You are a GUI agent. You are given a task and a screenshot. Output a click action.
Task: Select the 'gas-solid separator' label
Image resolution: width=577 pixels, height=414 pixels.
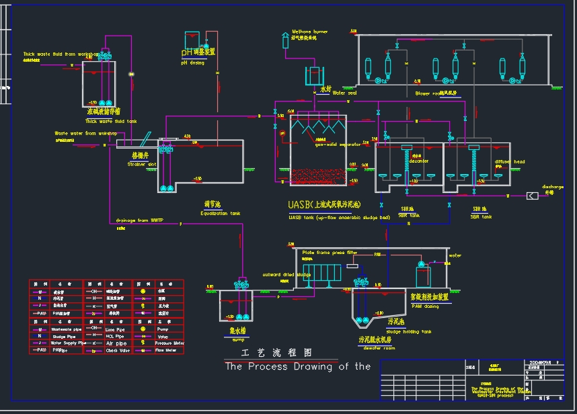[x=338, y=144]
